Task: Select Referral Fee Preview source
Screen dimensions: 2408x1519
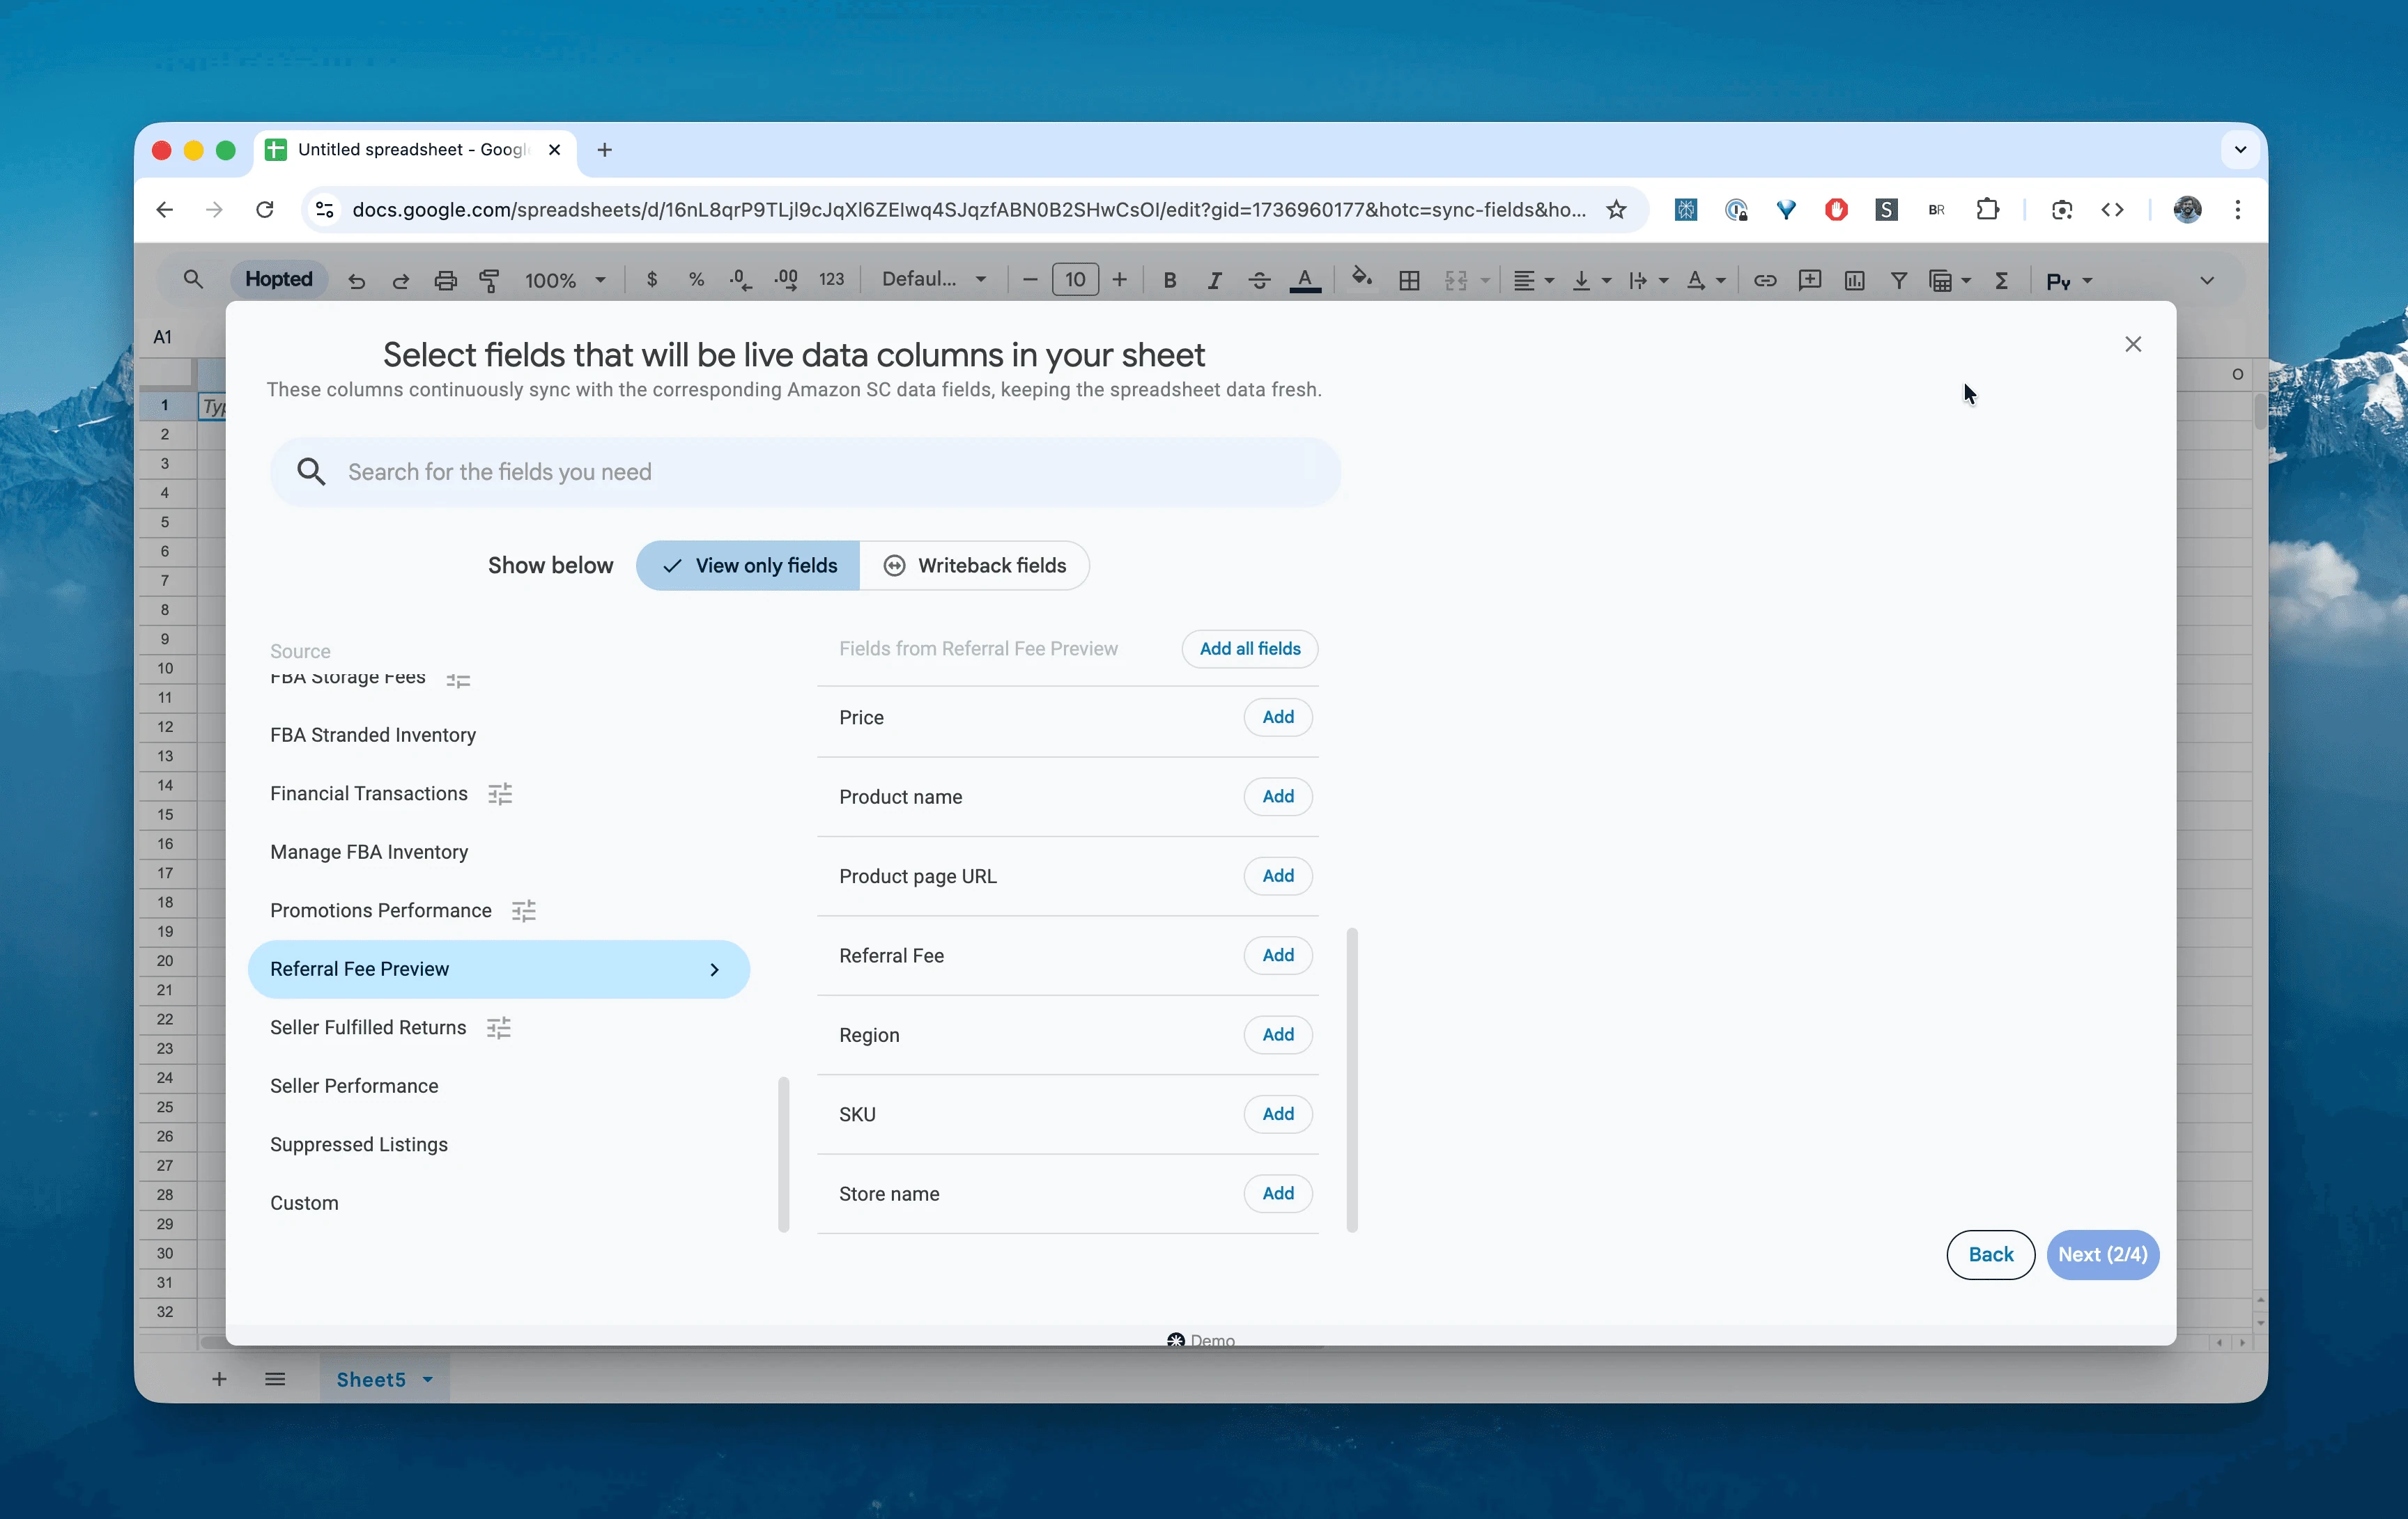Action: click(x=498, y=969)
